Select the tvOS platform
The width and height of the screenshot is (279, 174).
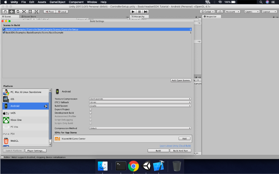tap(26, 113)
